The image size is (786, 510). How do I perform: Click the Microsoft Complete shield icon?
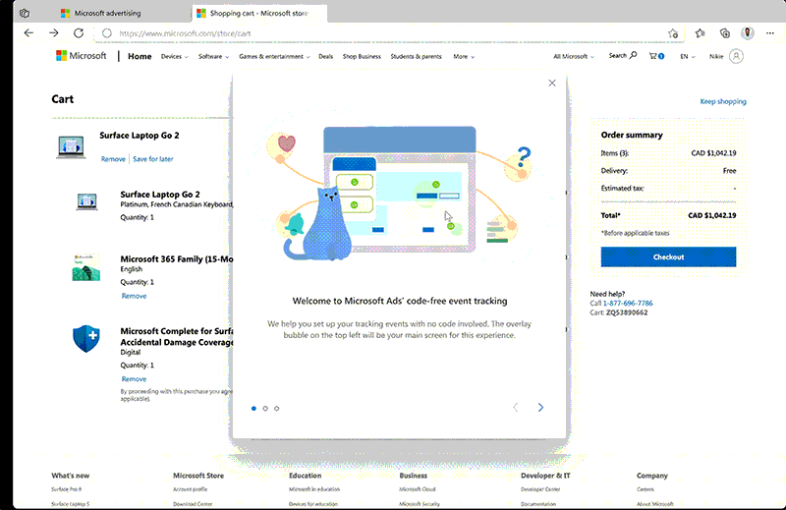click(x=86, y=338)
